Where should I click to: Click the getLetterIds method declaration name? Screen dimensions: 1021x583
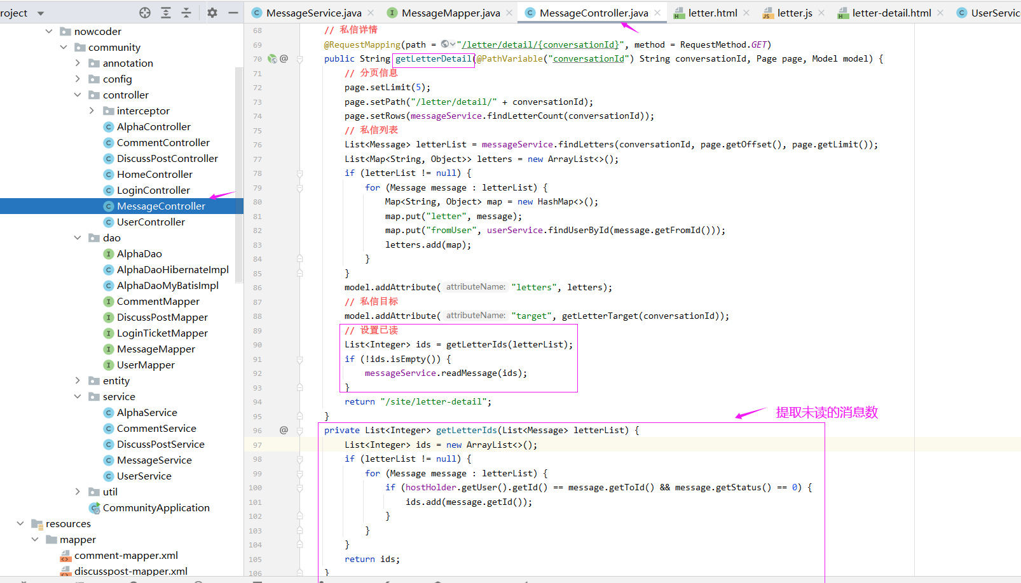click(x=467, y=430)
